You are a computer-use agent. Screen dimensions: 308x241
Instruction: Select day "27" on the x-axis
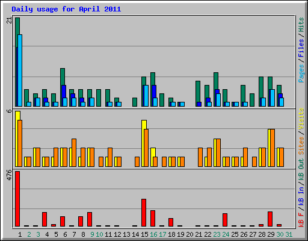click(253, 234)
